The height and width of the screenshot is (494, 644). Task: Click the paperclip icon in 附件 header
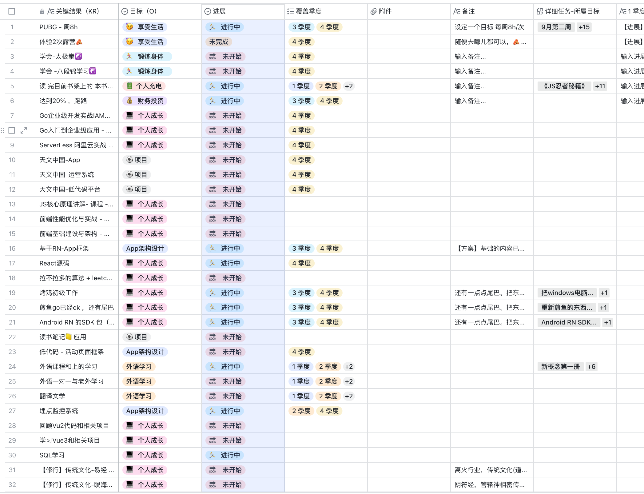pos(373,12)
